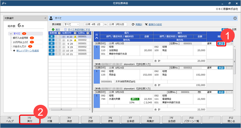This screenshot has width=241, height=128.
Task: Click the F3 付箋 button
Action: click(x=50, y=120)
